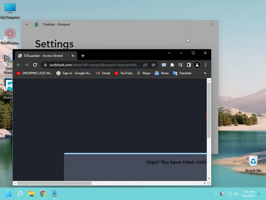Click the horizontal scrollbar thumb in Chrome
The image size is (266, 200).
(54, 183)
